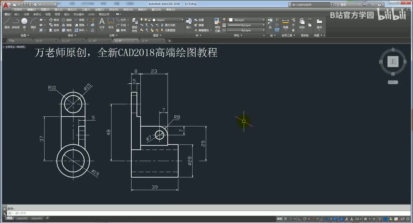Click the Plot/Print icon in quick access toolbar
This screenshot has width=413, height=223.
pos(35,5)
